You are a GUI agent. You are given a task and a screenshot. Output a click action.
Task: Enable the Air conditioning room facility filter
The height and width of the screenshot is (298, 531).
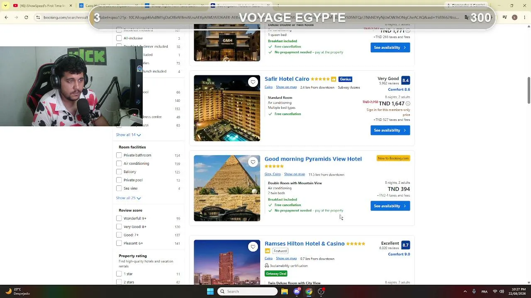(119, 163)
